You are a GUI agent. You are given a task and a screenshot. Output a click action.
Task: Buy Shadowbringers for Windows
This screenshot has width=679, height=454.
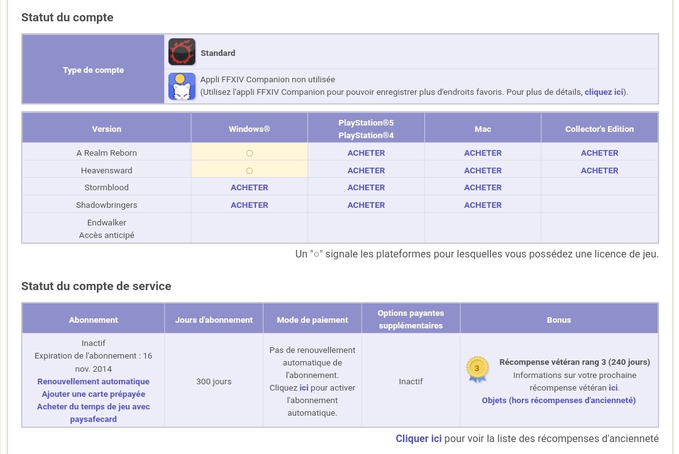click(x=250, y=205)
